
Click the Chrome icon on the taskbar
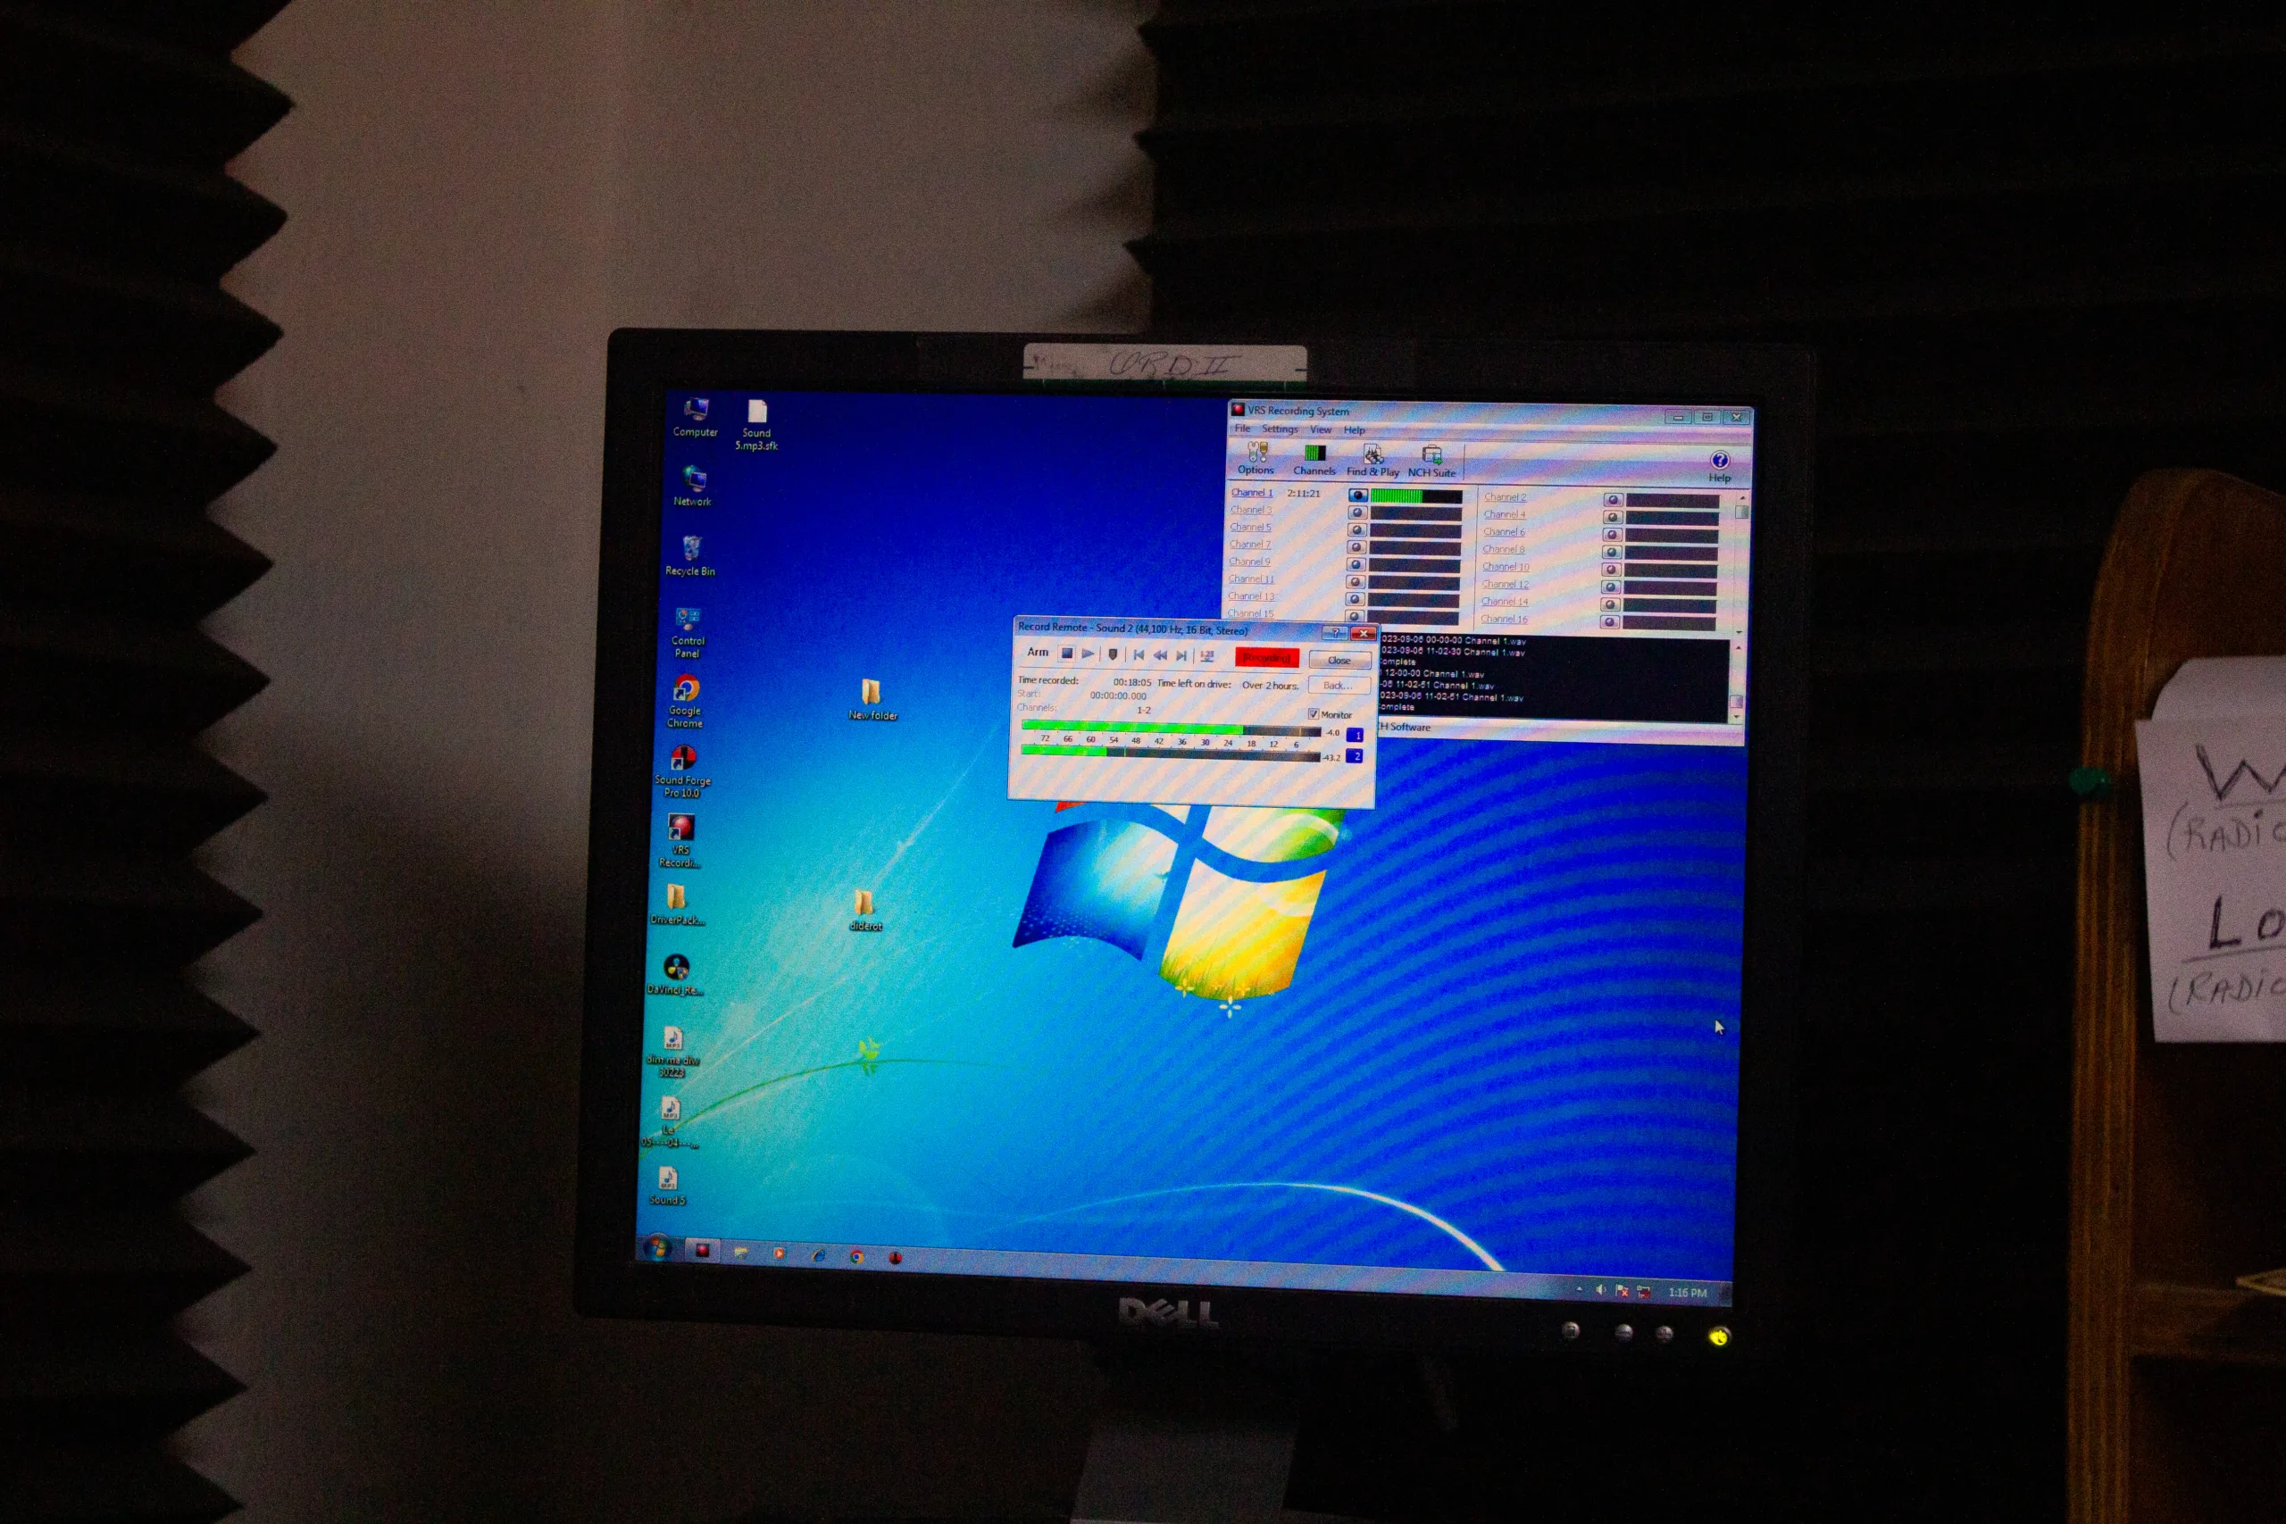[856, 1256]
